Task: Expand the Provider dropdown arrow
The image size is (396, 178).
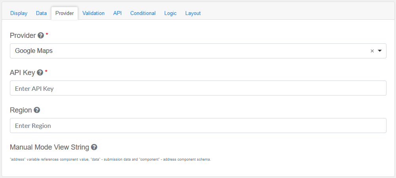Action: pyautogui.click(x=380, y=51)
